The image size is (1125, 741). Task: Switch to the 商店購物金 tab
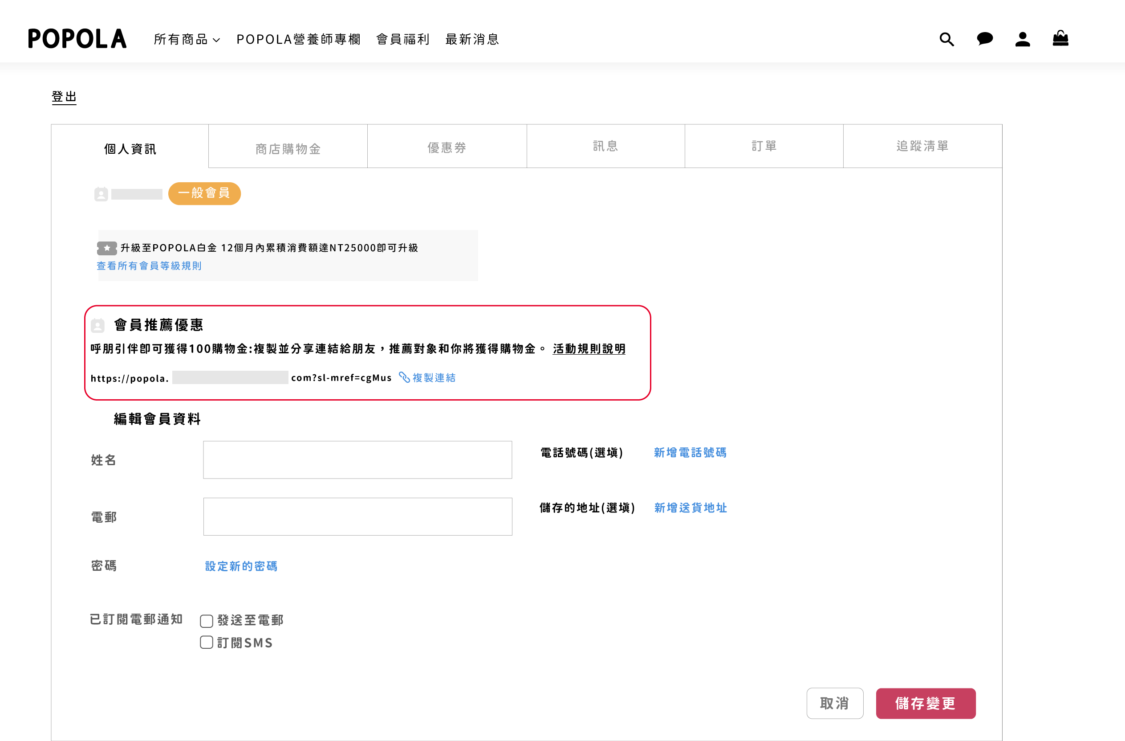[288, 148]
